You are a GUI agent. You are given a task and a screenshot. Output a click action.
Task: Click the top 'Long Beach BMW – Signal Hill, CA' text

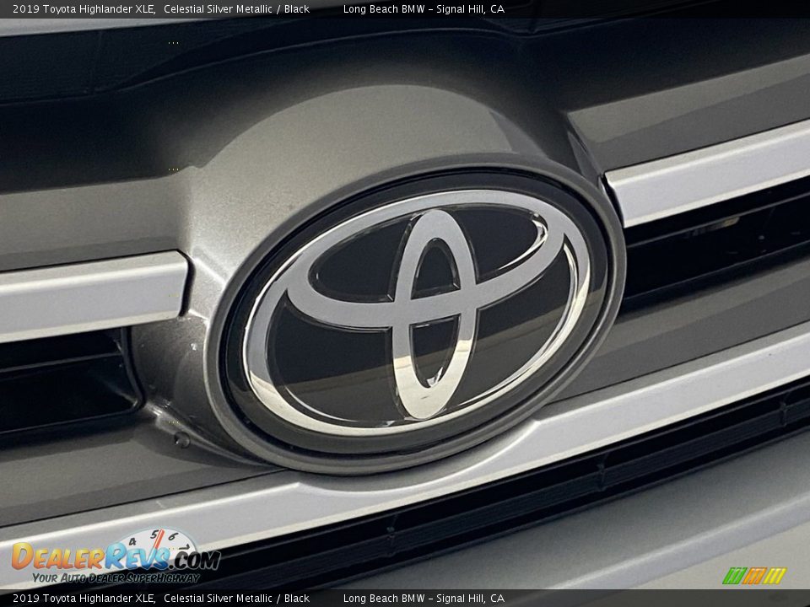coord(424,8)
